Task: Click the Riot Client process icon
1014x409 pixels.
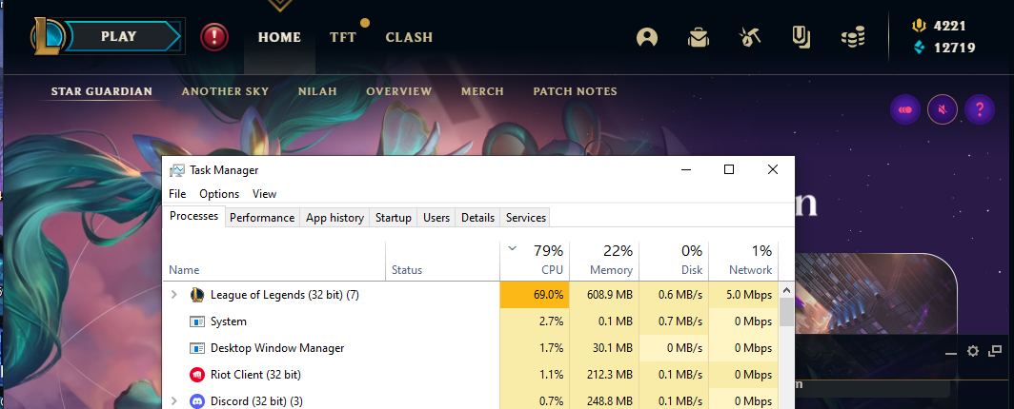Action: [197, 375]
